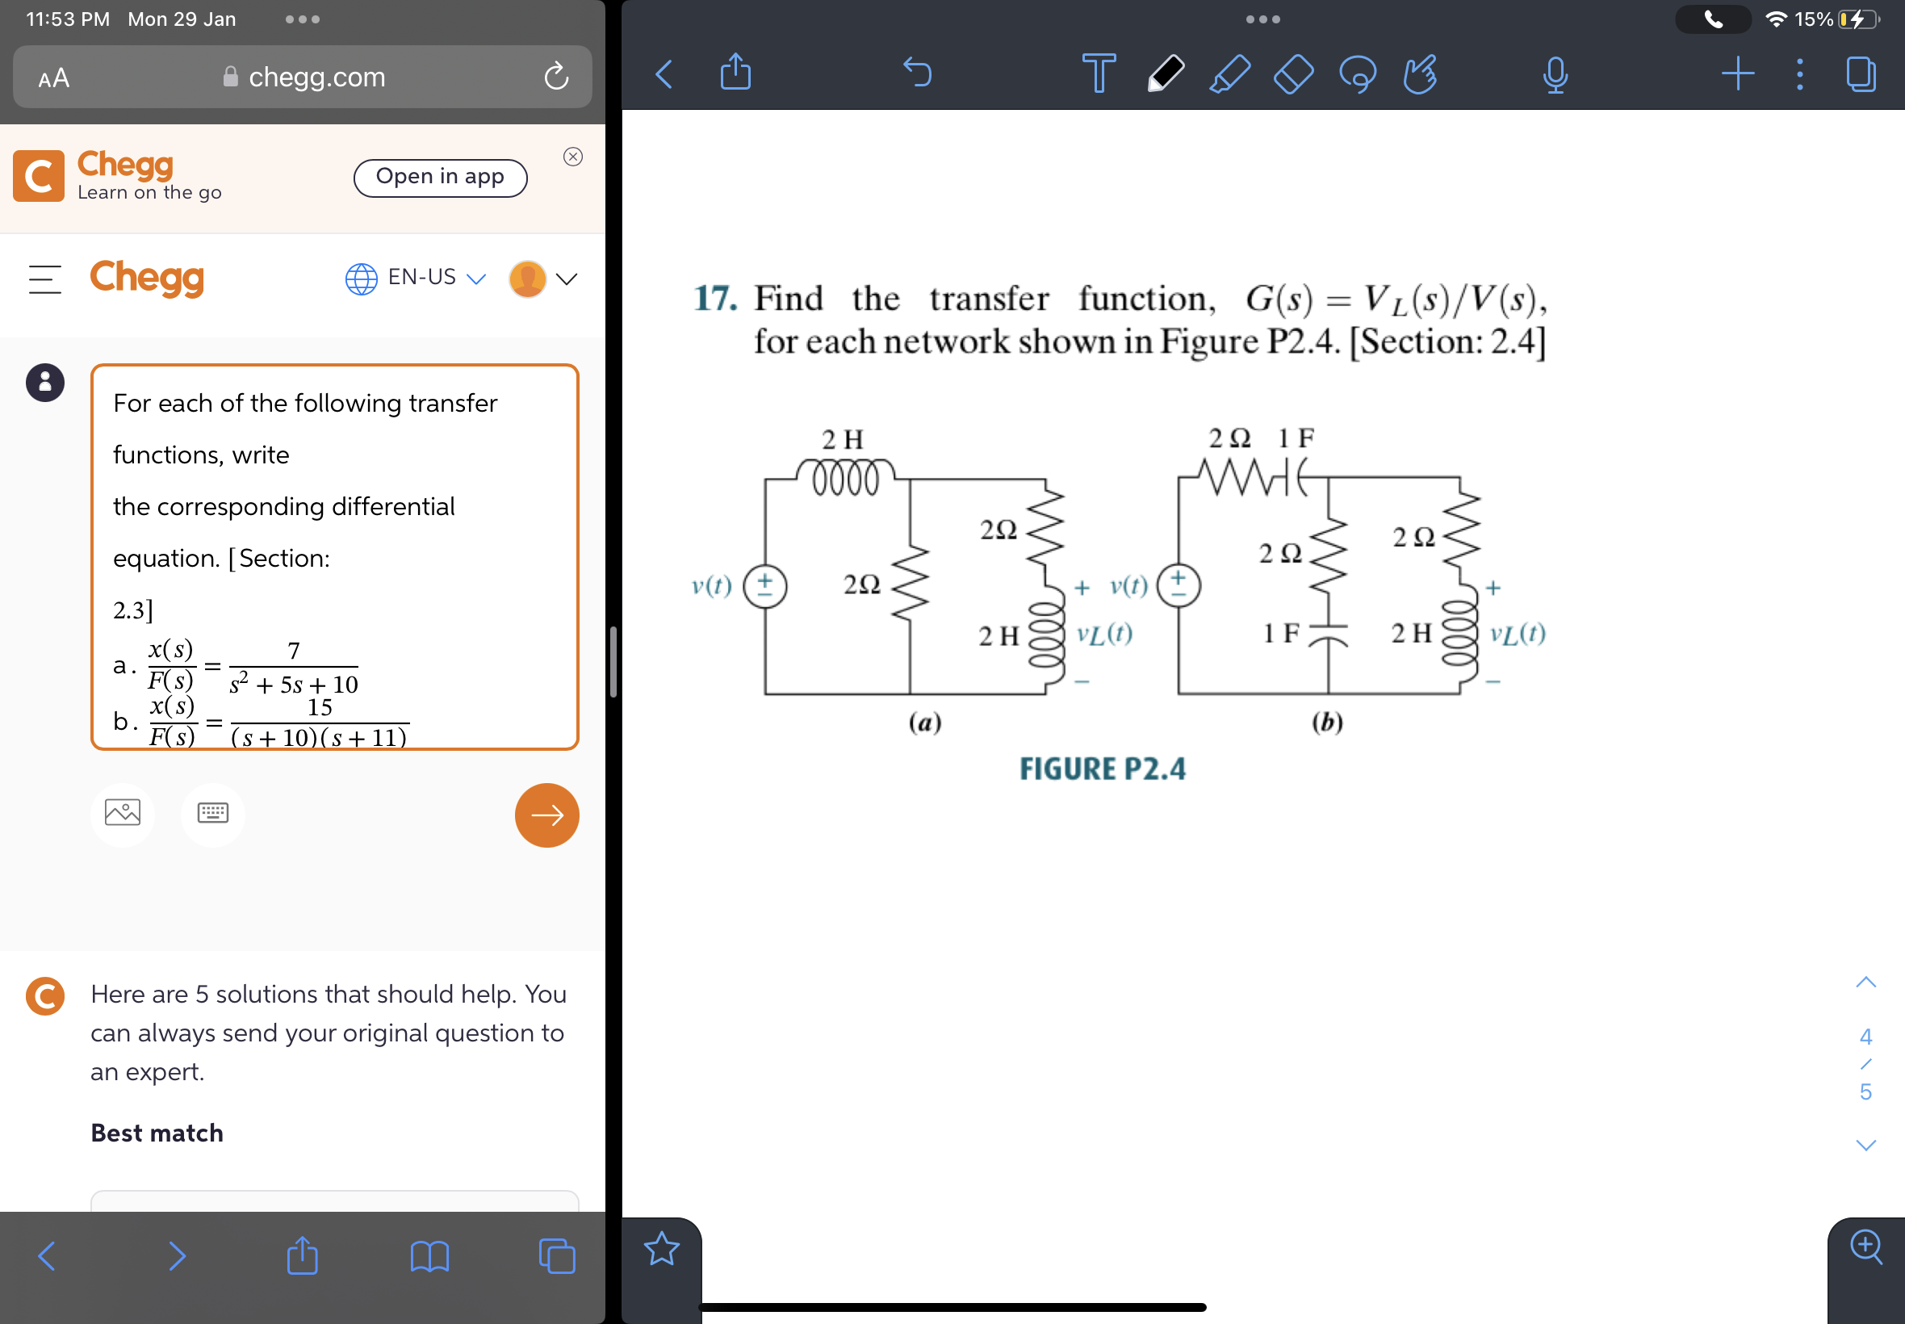Image resolution: width=1905 pixels, height=1324 pixels.
Task: Tap the Open in app button
Action: (x=441, y=177)
